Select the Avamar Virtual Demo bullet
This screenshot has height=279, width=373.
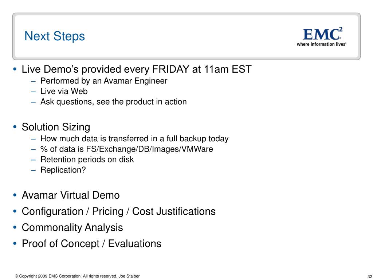point(71,195)
